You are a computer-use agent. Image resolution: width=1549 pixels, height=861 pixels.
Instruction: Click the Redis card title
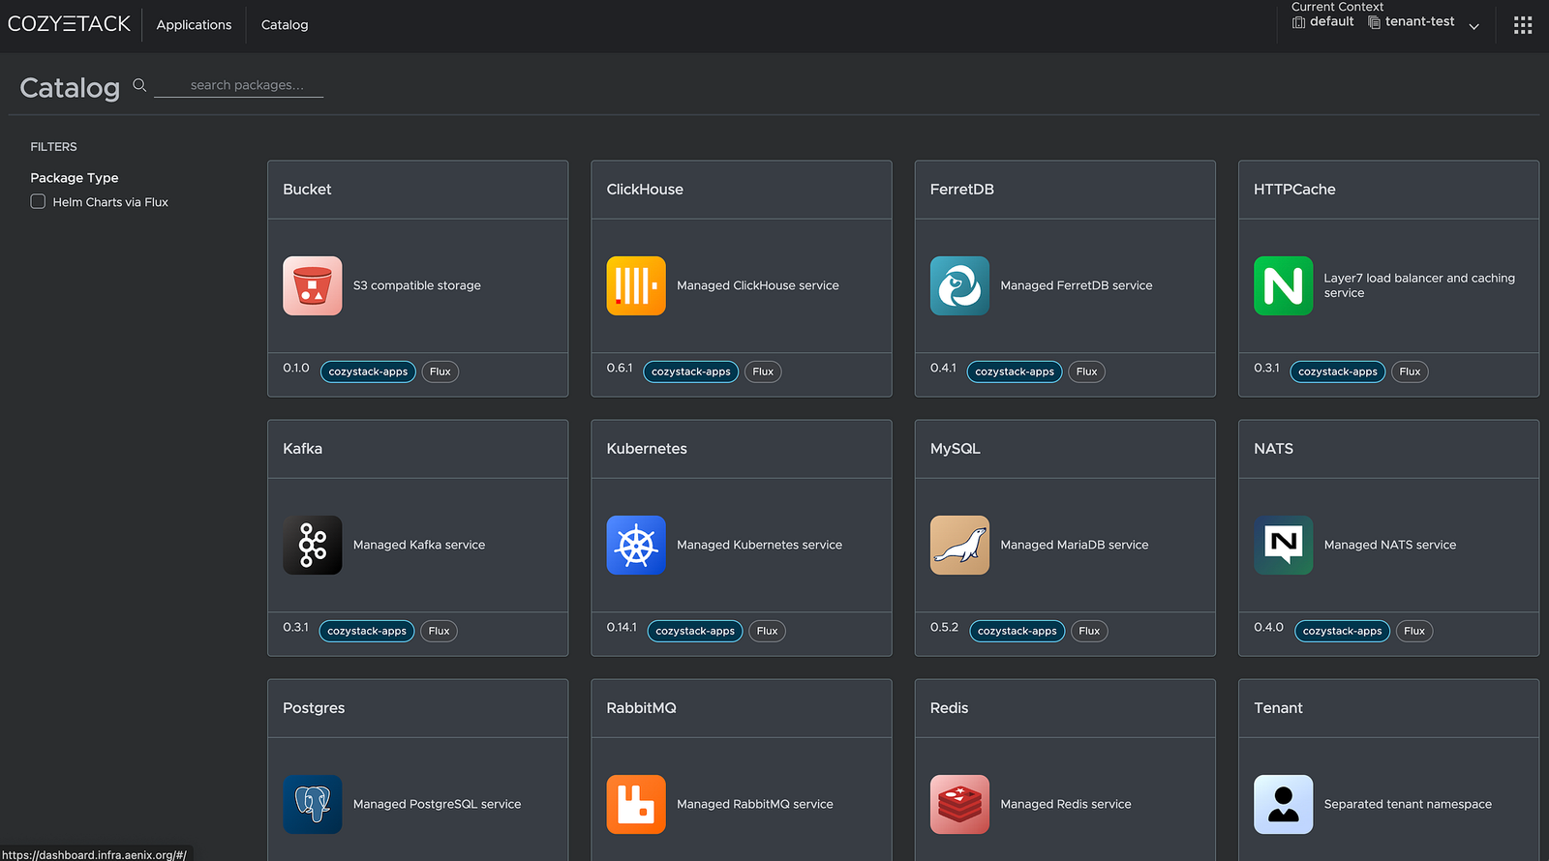tap(949, 708)
